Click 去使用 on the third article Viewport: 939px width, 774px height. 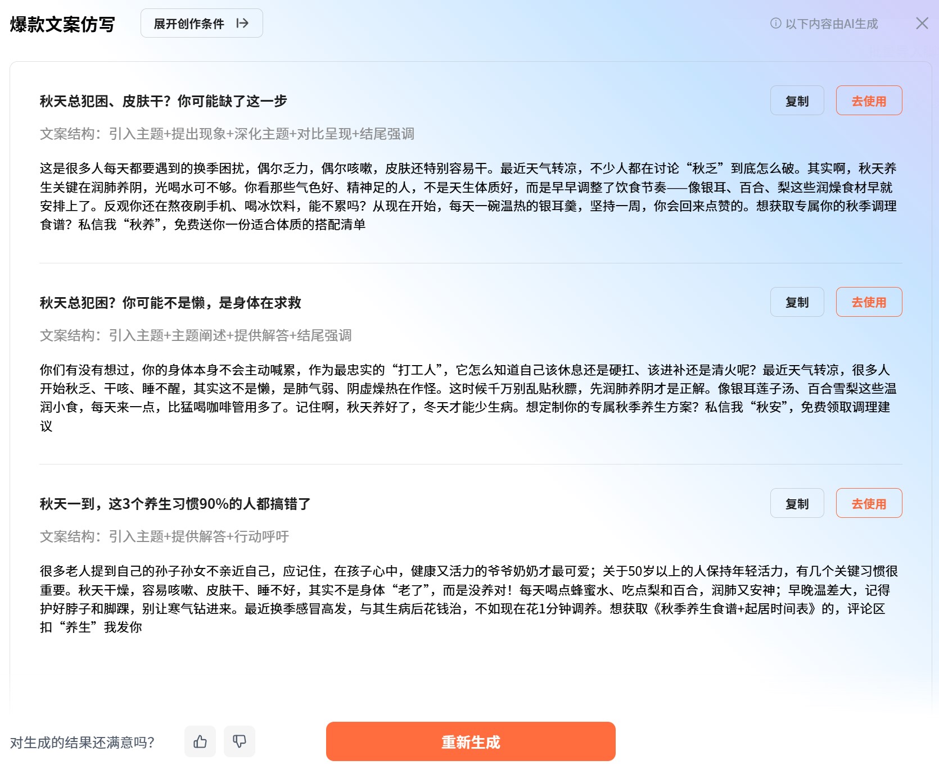pyautogui.click(x=869, y=503)
